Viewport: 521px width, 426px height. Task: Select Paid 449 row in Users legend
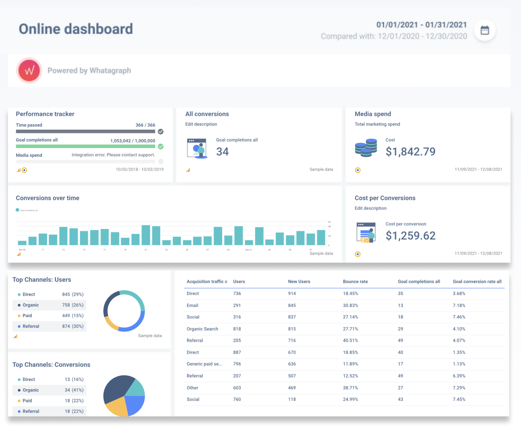[x=50, y=315]
